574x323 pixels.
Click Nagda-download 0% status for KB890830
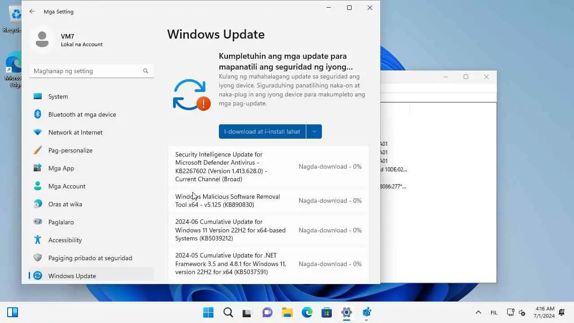click(330, 201)
